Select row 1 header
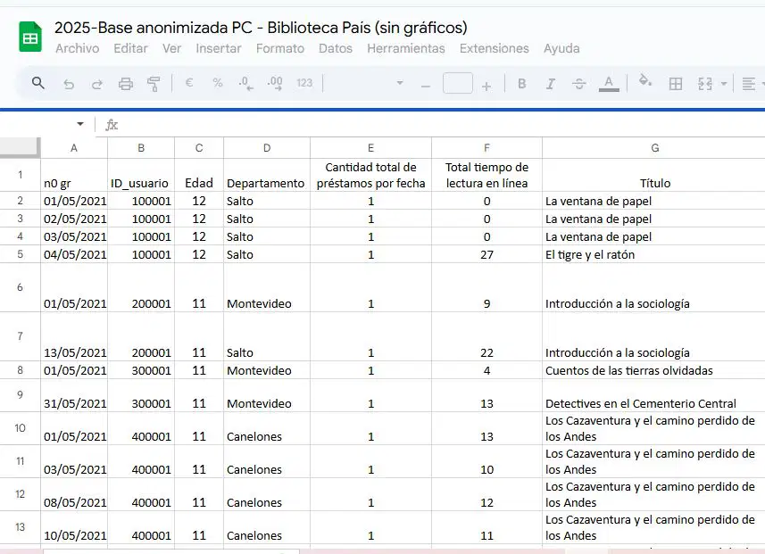 click(x=20, y=175)
